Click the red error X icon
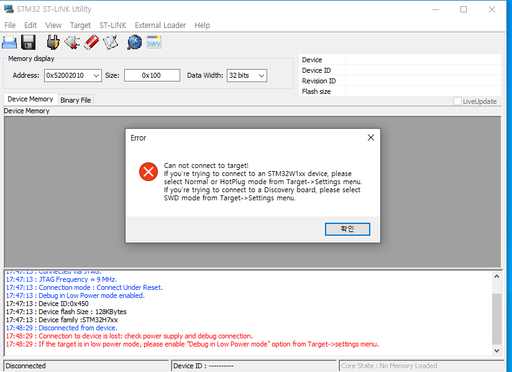The width and height of the screenshot is (512, 372). pos(149,172)
